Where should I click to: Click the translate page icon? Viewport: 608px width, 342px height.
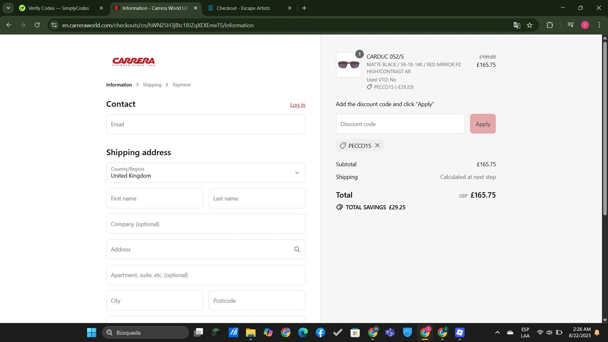(517, 25)
